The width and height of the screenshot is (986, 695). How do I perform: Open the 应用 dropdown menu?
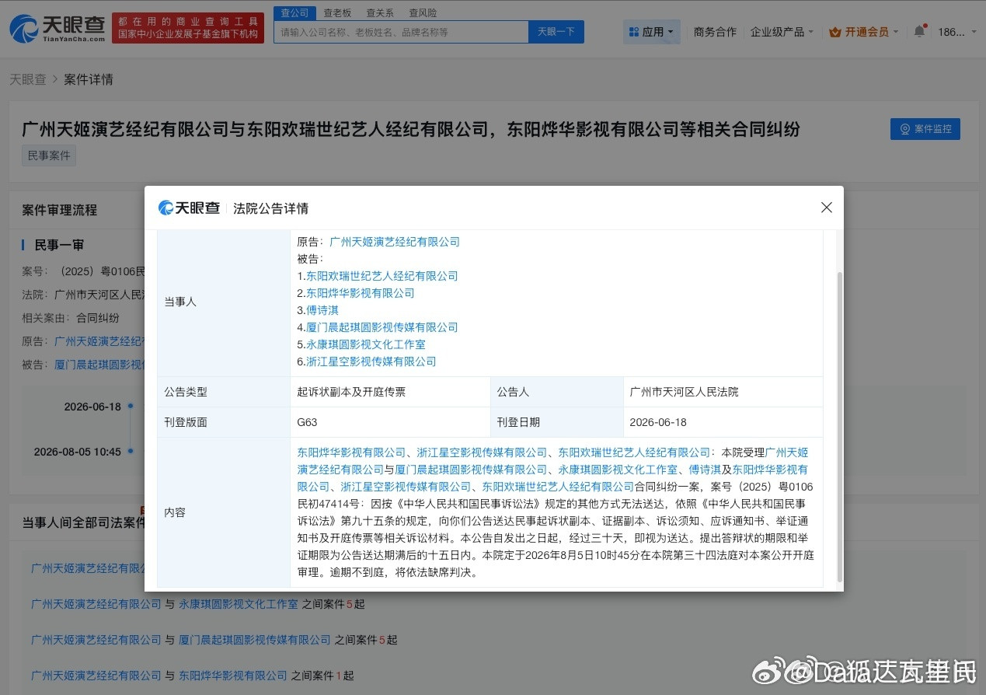click(x=651, y=32)
